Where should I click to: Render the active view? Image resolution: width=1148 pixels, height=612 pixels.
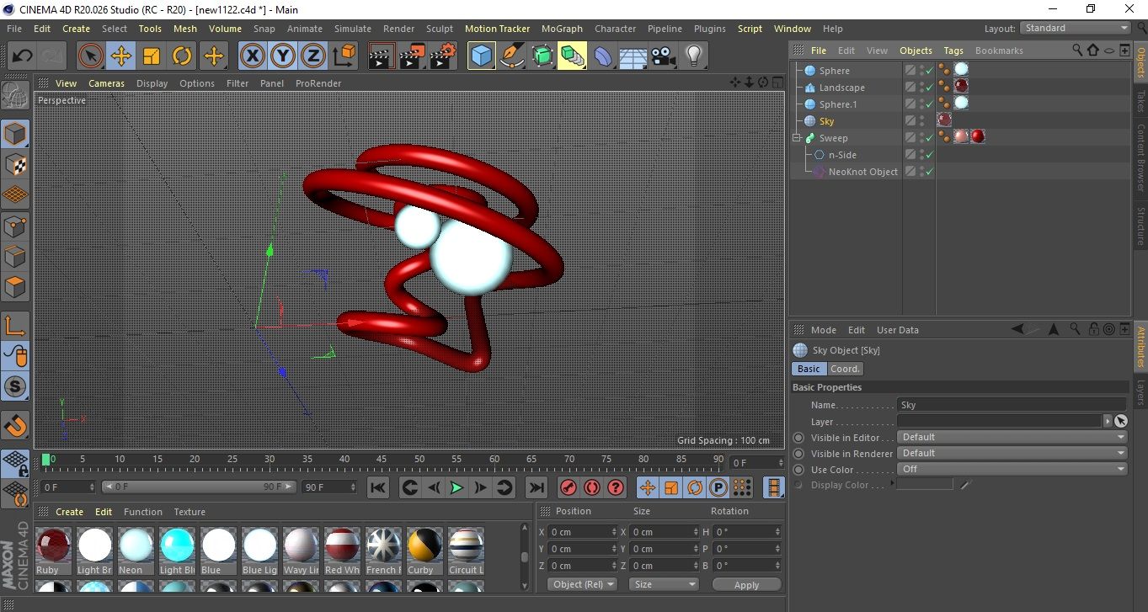pyautogui.click(x=382, y=56)
